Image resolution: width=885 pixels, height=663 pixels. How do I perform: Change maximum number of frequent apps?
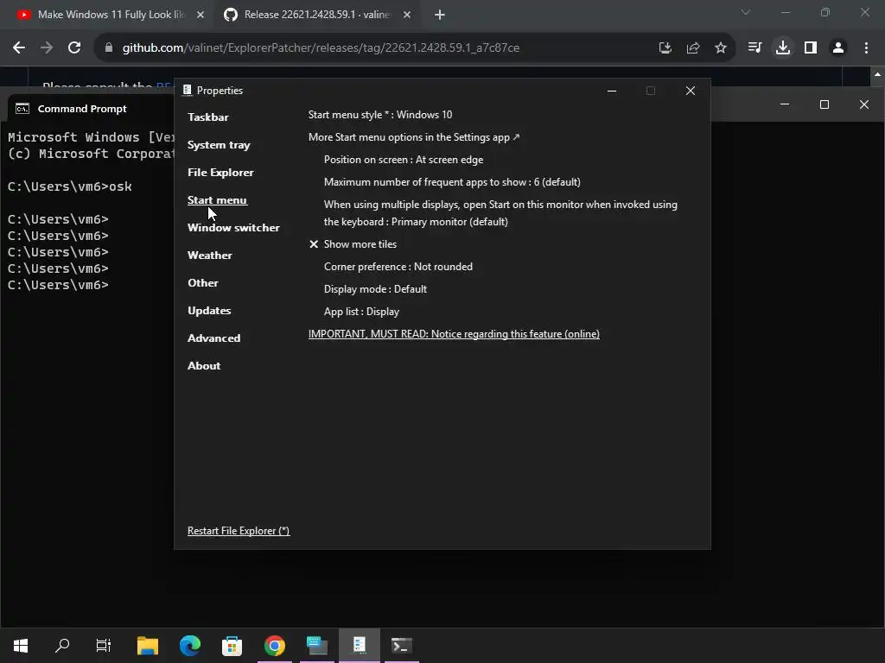click(x=451, y=182)
